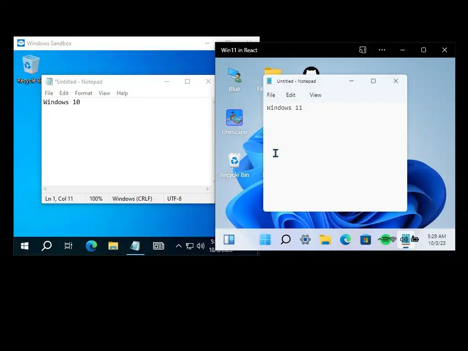Open File Explorer on the Windows 10 taskbar
The height and width of the screenshot is (351, 468).
click(113, 245)
